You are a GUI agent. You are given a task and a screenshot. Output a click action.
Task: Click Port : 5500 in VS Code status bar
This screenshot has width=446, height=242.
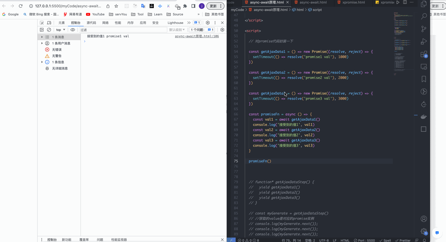364,240
